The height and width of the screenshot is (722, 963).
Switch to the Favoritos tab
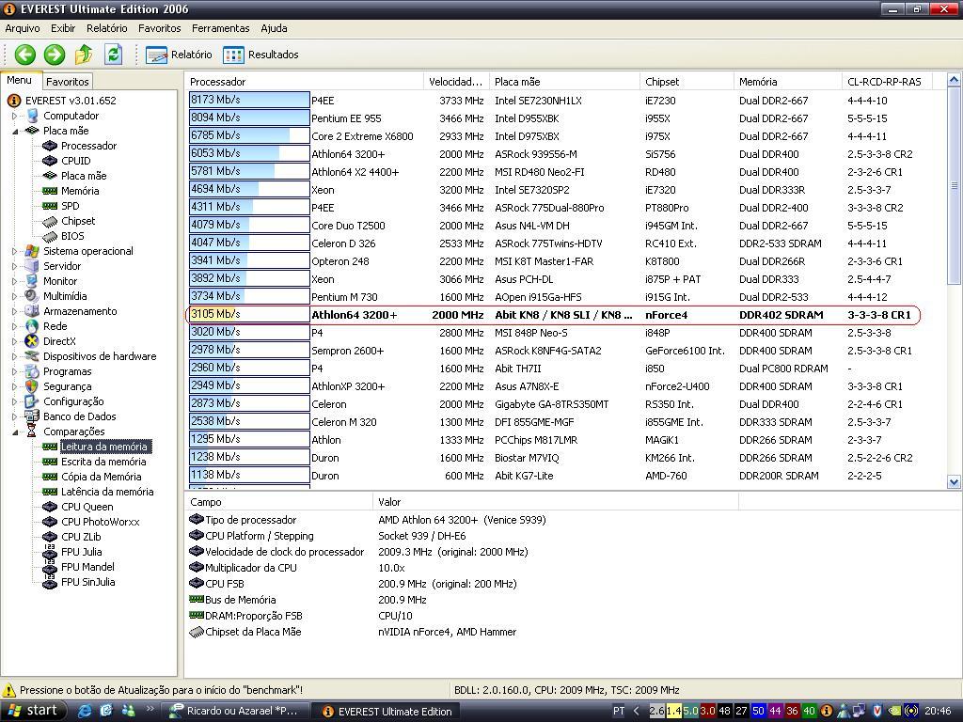point(68,82)
